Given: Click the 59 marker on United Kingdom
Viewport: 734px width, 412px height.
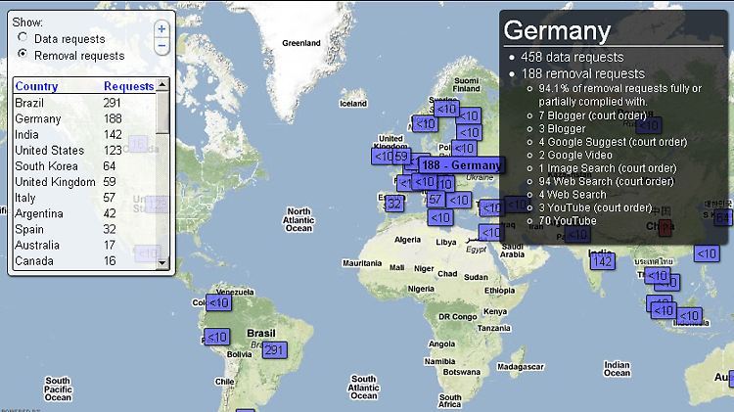Looking at the screenshot, I should (401, 157).
